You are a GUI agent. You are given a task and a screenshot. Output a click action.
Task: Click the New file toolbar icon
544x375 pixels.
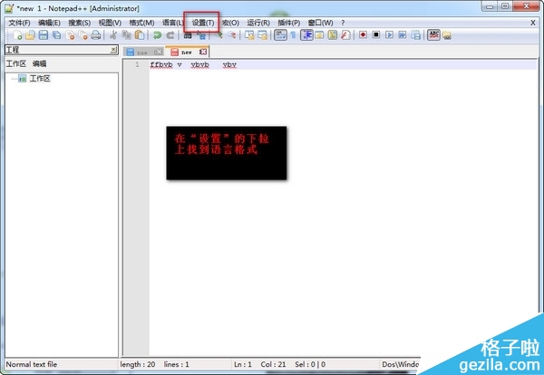coord(15,35)
